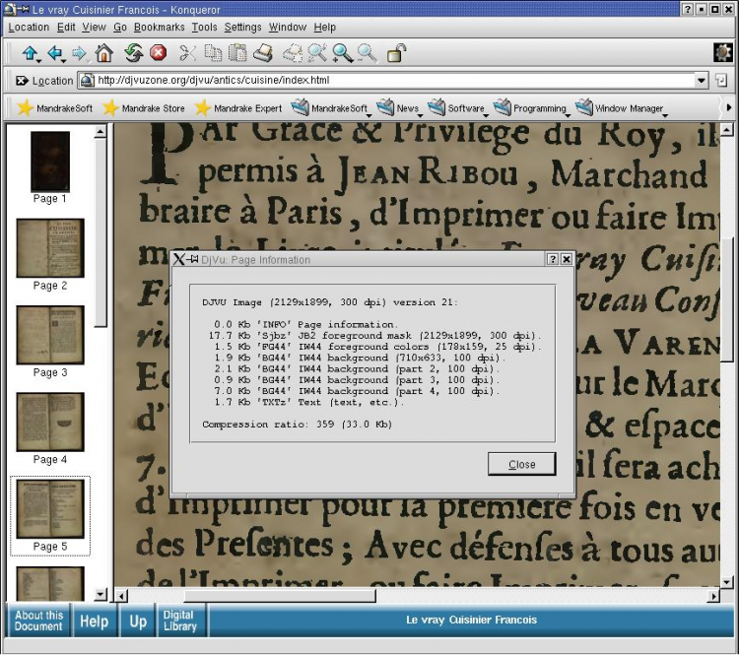
Task: Expand the Location URL history dropdown
Action: [x=702, y=81]
